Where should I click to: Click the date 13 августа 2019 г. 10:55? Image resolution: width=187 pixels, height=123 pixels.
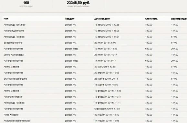coord(107,25)
